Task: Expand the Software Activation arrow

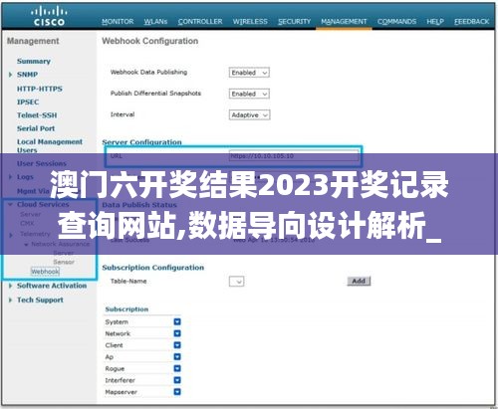Action: pos(10,286)
